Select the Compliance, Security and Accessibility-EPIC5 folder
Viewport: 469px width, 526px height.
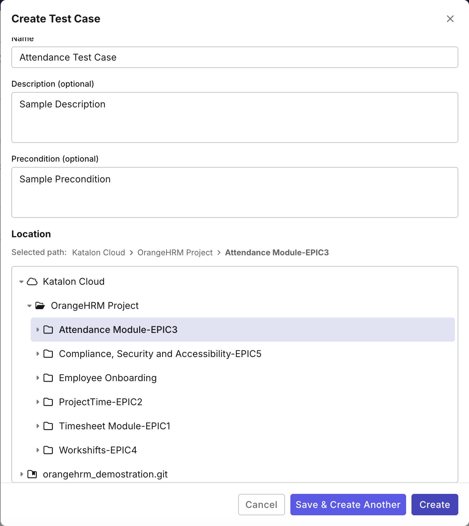[160, 354]
